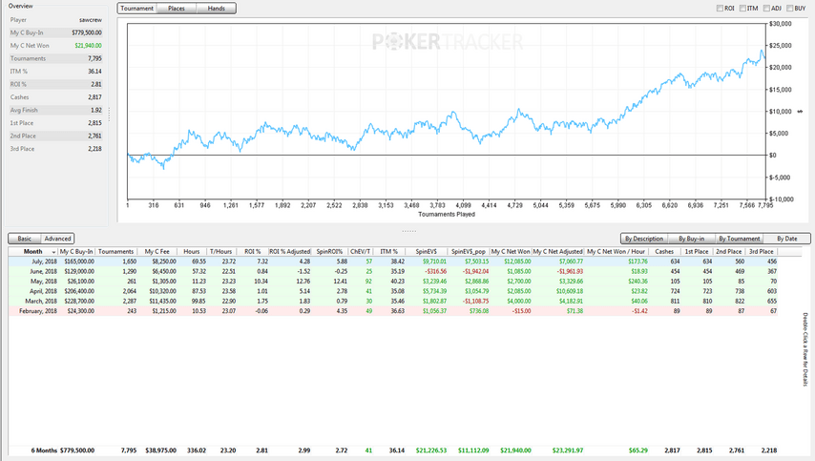Click February net won -$15.00 cell
This screenshot has height=461, width=815.
(521, 311)
